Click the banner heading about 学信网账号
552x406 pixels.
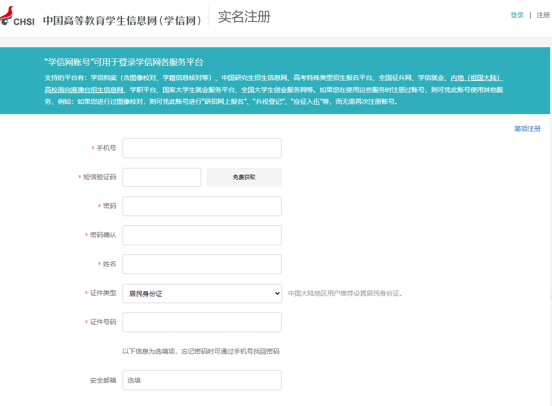pos(124,62)
